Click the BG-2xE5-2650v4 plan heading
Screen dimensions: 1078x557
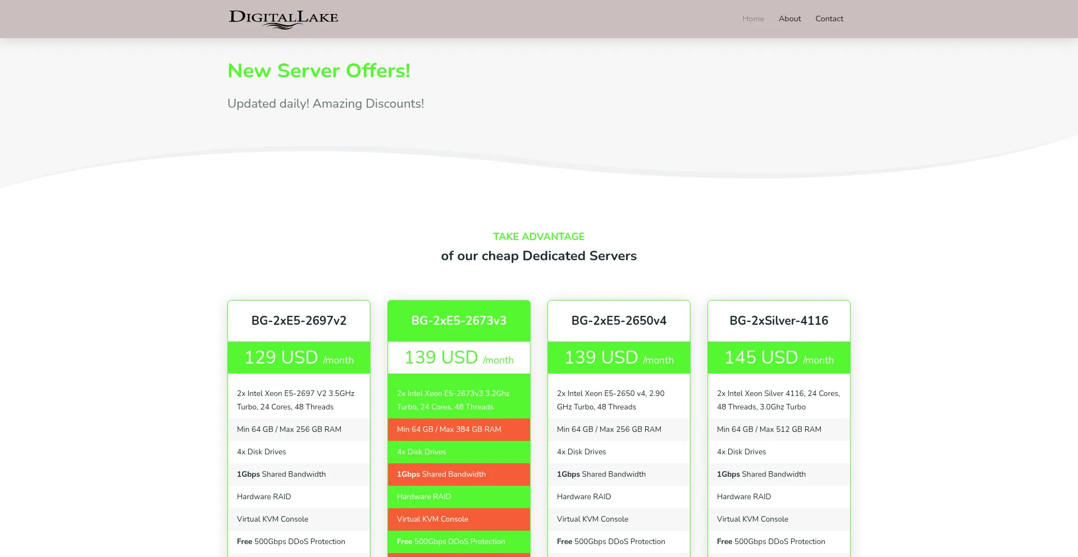[x=619, y=321]
